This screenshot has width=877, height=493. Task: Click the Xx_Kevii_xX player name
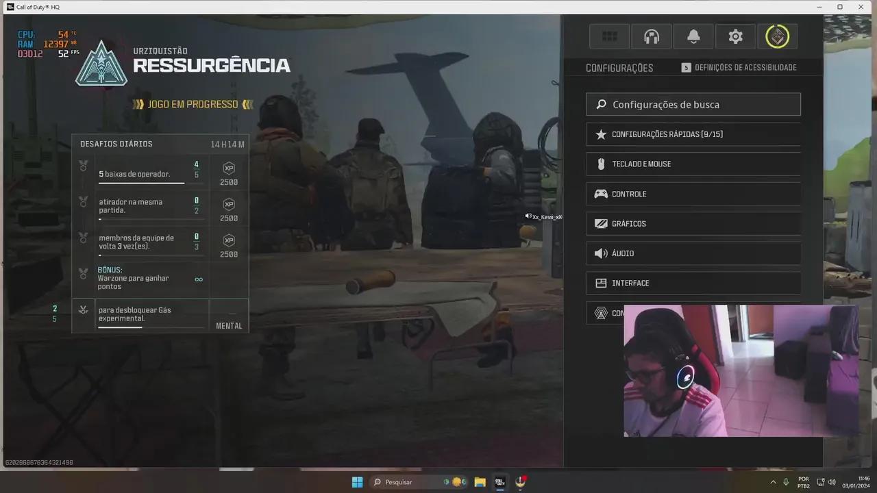point(547,217)
